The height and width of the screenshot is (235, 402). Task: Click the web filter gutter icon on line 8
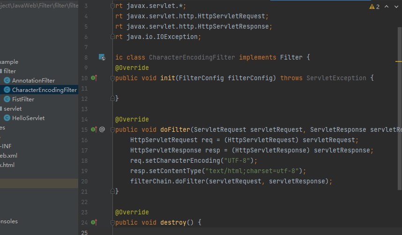tap(102, 57)
